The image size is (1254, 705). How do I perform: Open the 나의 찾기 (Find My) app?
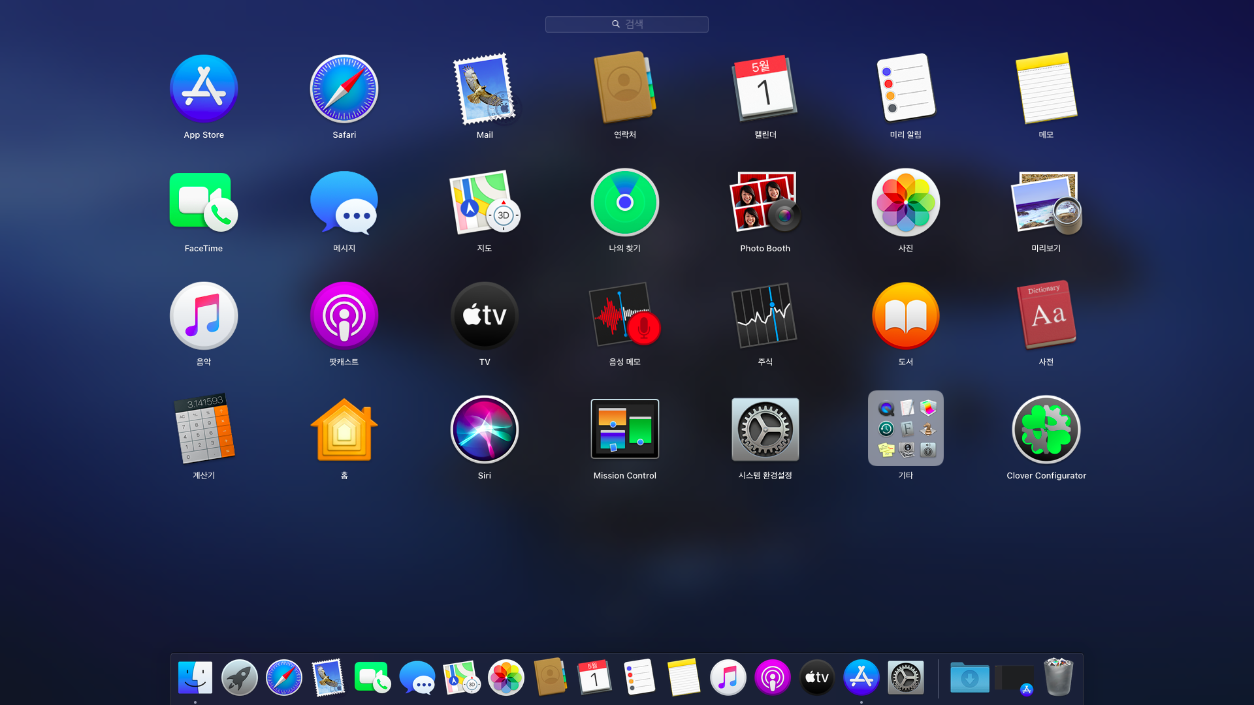624,202
